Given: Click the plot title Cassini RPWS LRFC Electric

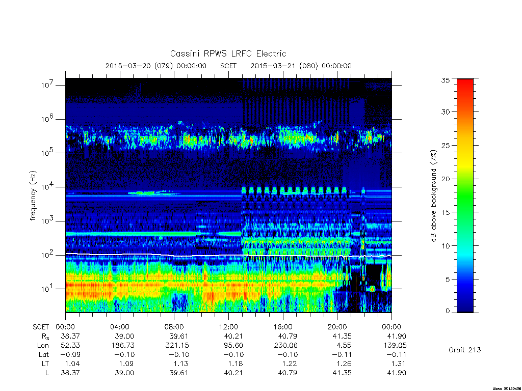Looking at the screenshot, I should pos(228,53).
